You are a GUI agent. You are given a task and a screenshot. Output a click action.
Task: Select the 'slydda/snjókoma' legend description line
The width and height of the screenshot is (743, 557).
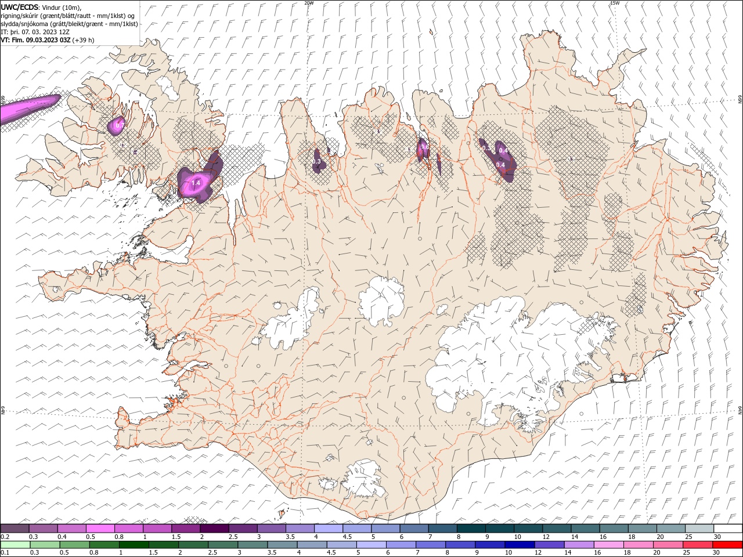tap(69, 24)
